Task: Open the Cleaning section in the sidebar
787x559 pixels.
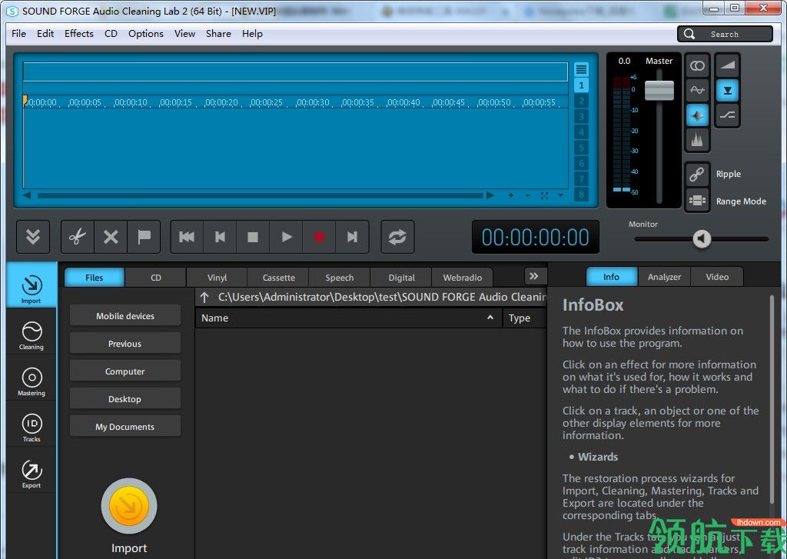Action: [x=31, y=335]
